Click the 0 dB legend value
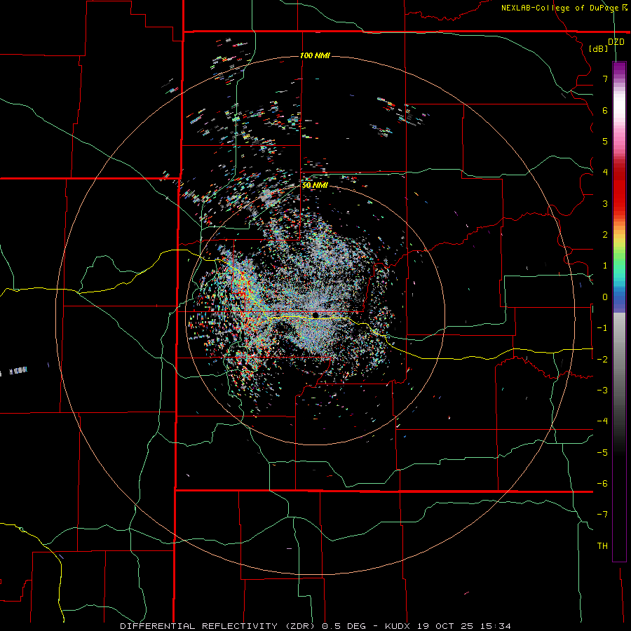Viewport: 631px width, 631px height. [x=605, y=297]
